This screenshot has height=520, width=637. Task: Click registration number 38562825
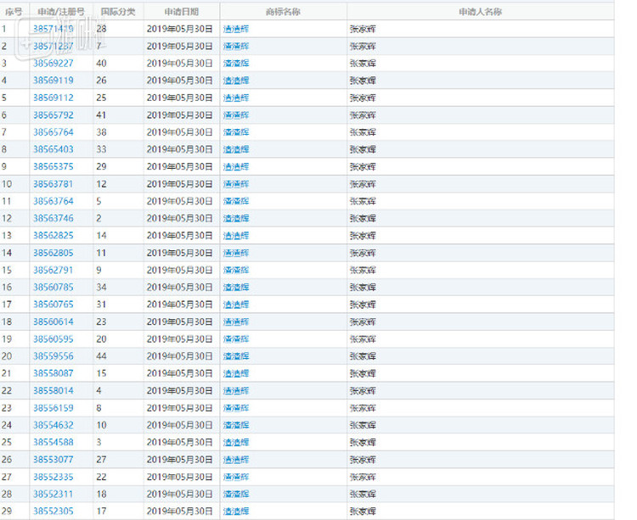coord(53,236)
